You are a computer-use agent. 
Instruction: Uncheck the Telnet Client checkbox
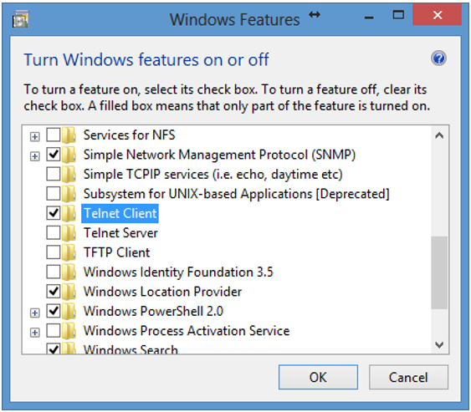(54, 213)
